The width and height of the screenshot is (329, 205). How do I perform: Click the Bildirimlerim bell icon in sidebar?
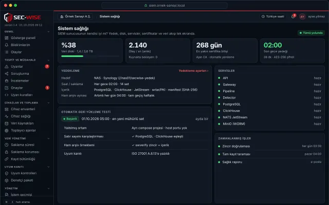tap(7, 45)
